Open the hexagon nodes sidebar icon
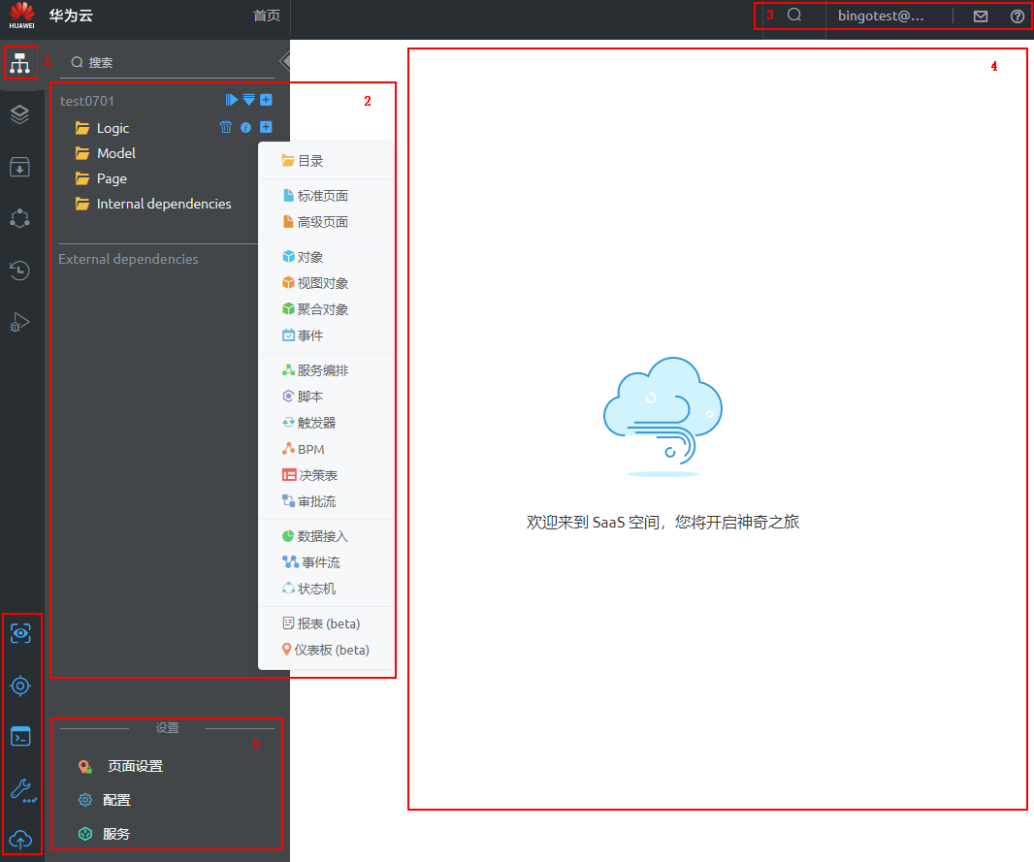 click(19, 218)
